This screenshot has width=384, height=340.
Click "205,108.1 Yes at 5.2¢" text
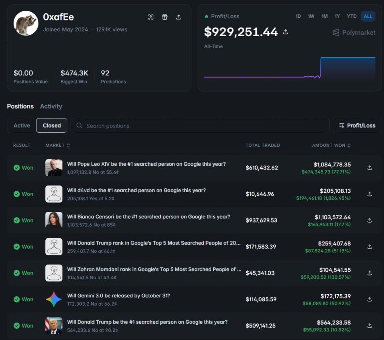(90, 198)
